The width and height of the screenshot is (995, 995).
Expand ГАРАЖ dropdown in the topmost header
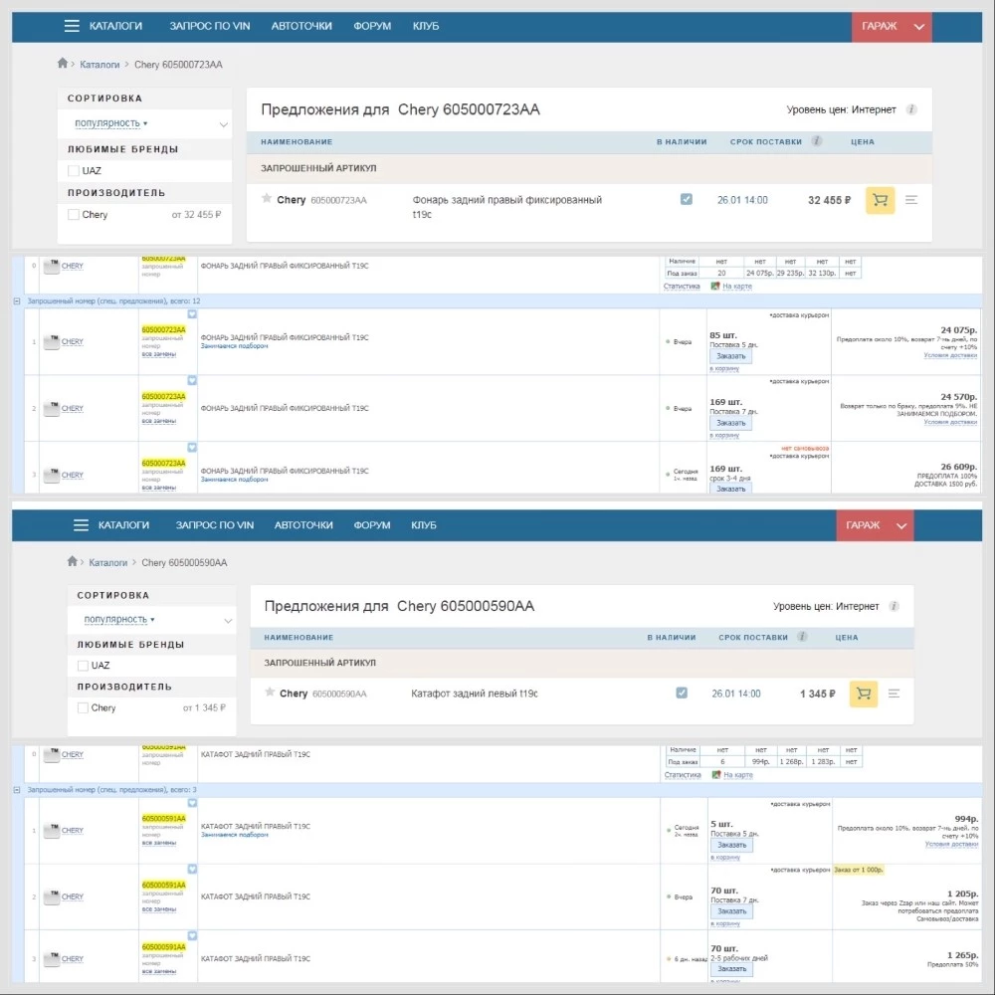pos(918,27)
